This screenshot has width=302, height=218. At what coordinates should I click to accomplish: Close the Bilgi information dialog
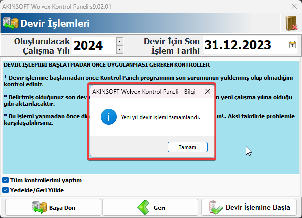pos(208,91)
